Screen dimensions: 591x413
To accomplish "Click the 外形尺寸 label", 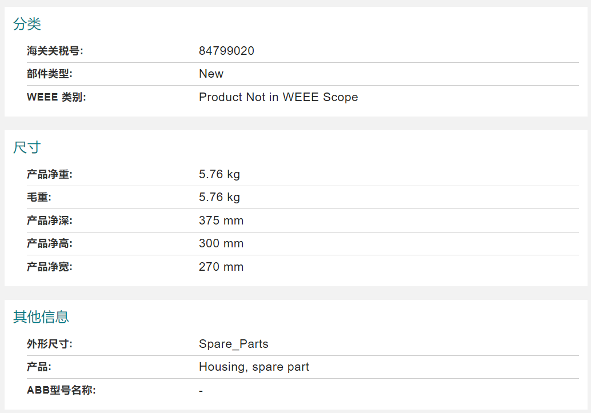I will 49,344.
